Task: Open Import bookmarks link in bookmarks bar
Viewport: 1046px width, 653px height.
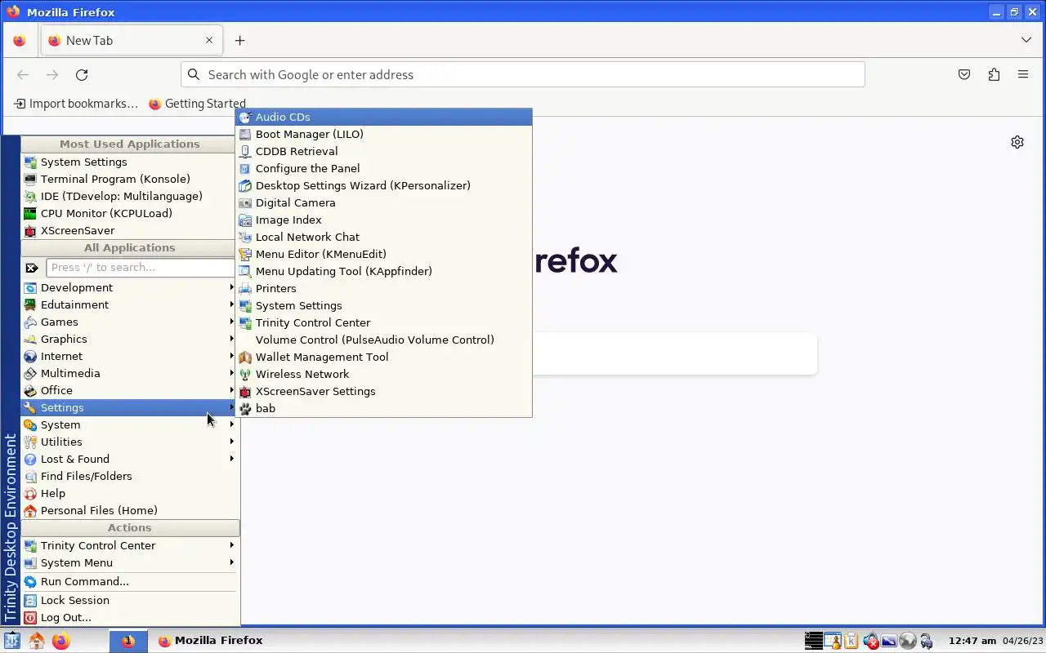Action: [75, 104]
